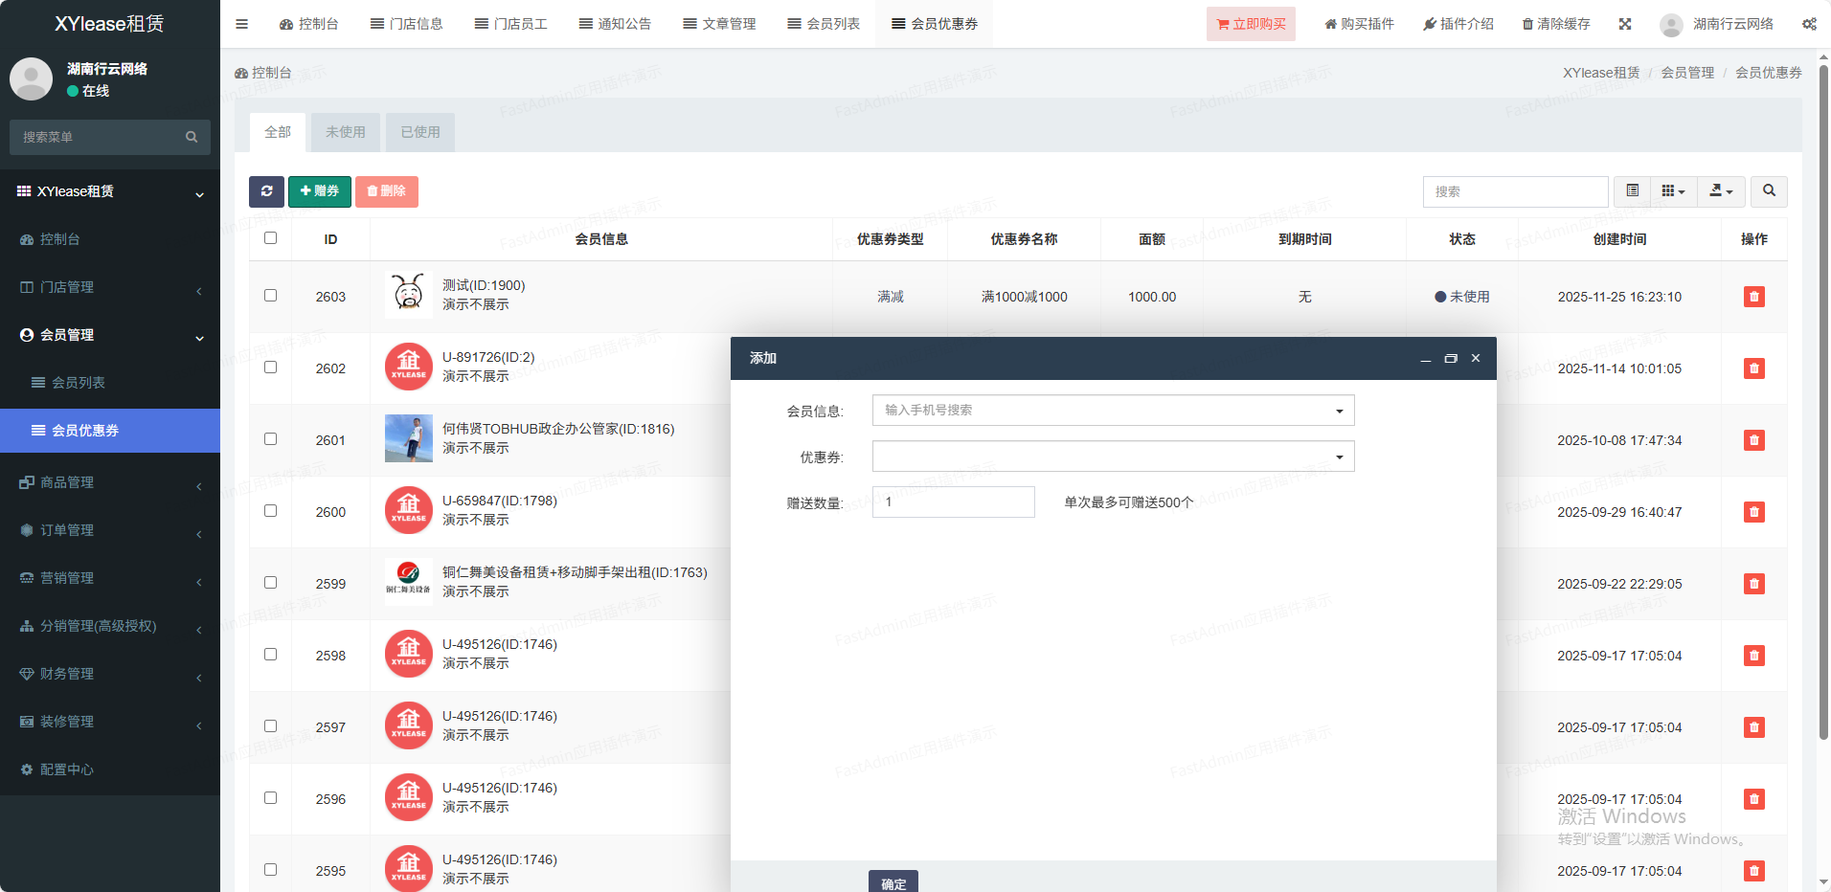Click the sidebar menu search icon
1831x892 pixels.
point(192,137)
